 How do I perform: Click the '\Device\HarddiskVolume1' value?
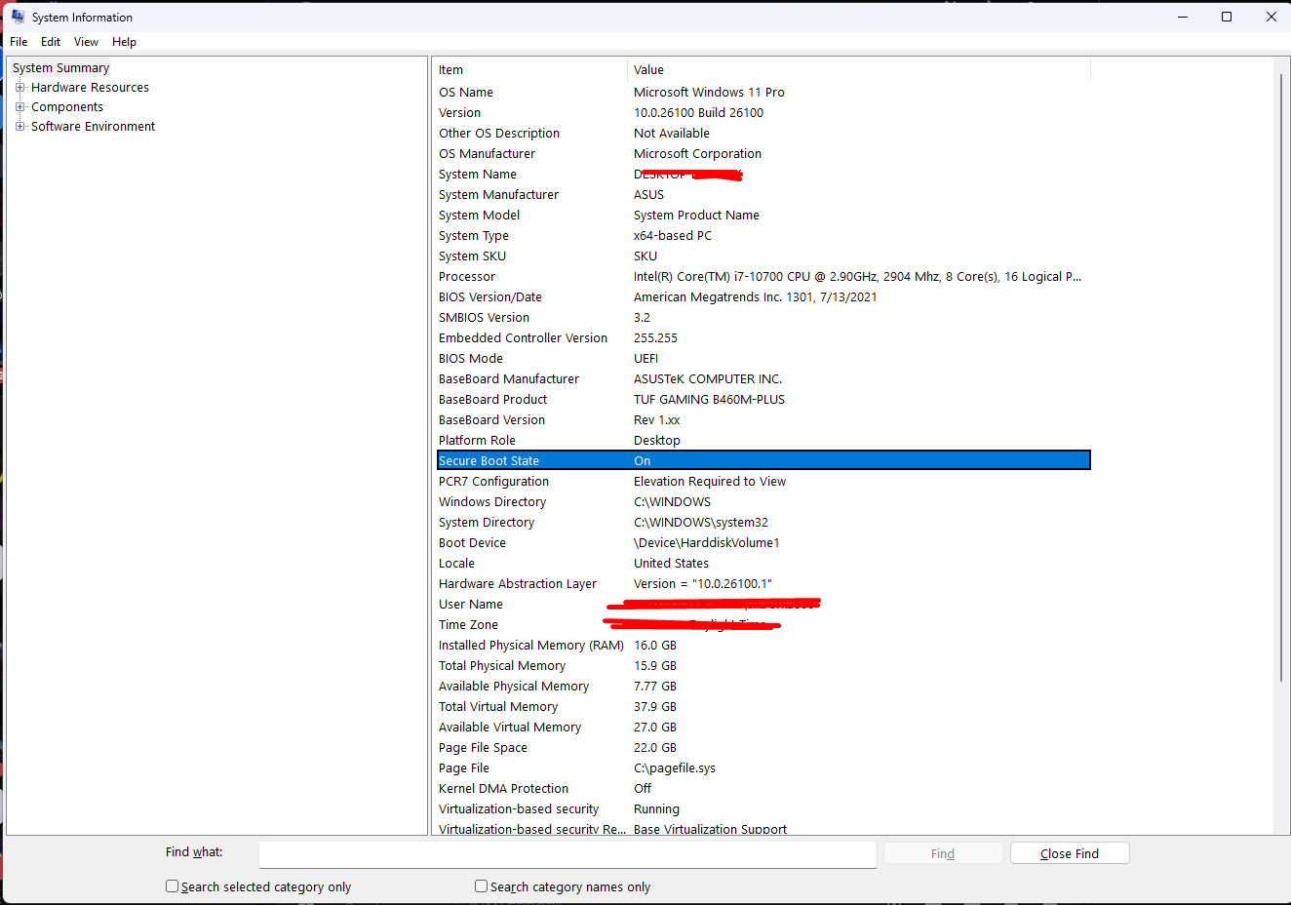(x=707, y=542)
